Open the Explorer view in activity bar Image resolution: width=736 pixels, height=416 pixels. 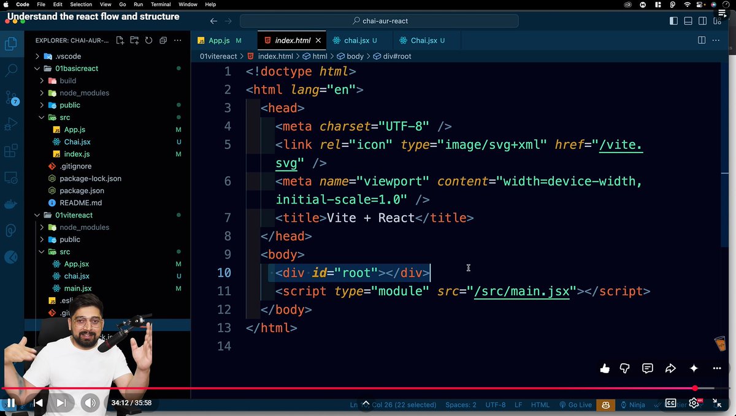tap(11, 44)
